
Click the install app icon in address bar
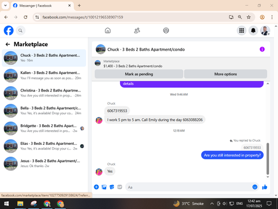tap(231, 17)
